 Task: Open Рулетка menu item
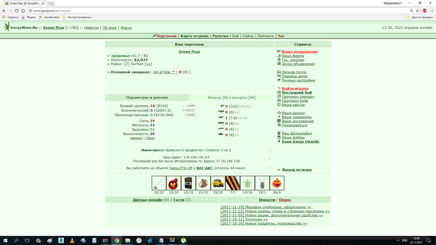pyautogui.click(x=220, y=36)
